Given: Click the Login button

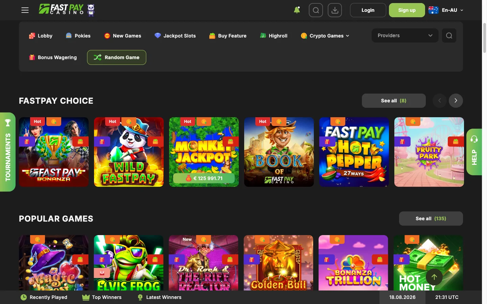Looking at the screenshot, I should click(x=368, y=10).
